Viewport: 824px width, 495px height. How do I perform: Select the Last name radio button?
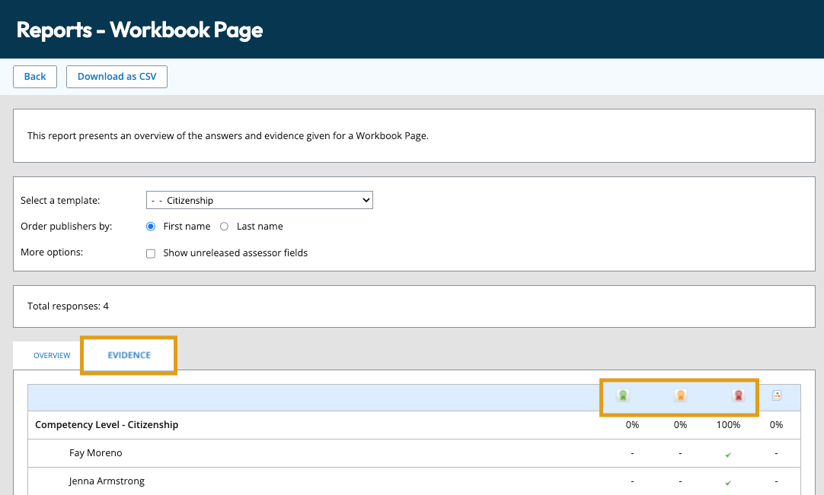point(225,227)
